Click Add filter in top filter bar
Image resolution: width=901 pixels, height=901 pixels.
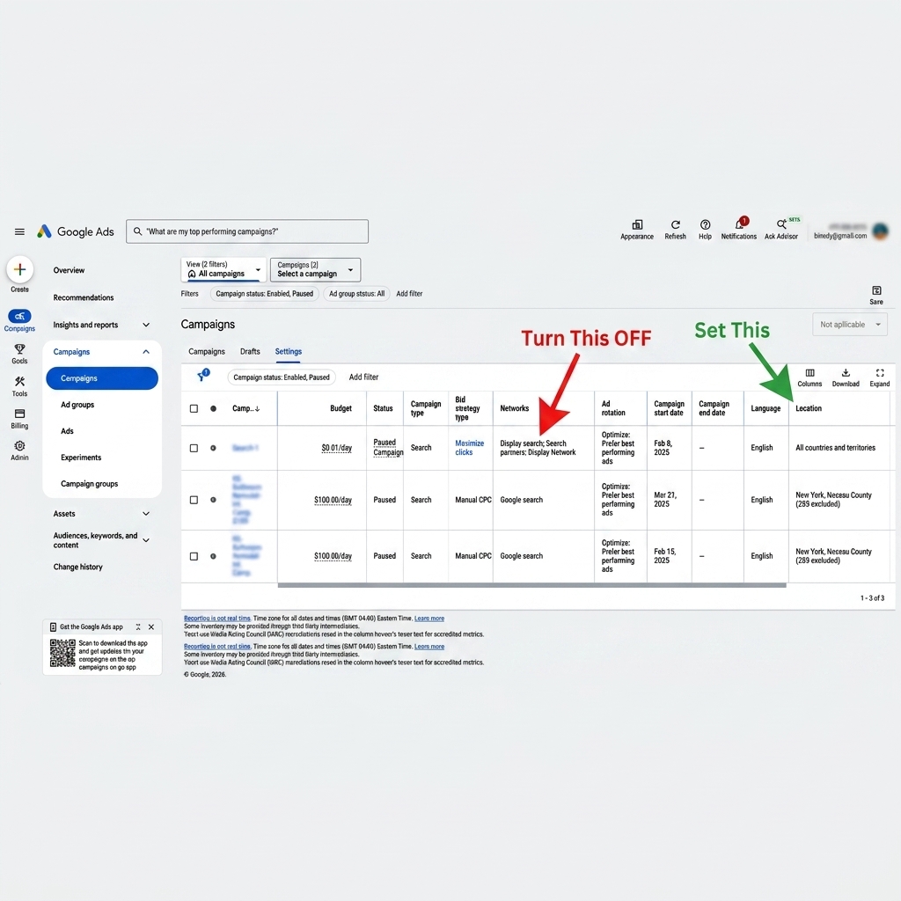[409, 294]
